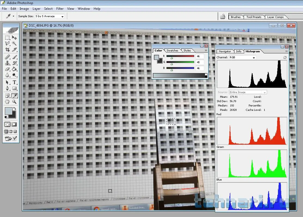Open the Brushes palette tab

coord(235,17)
